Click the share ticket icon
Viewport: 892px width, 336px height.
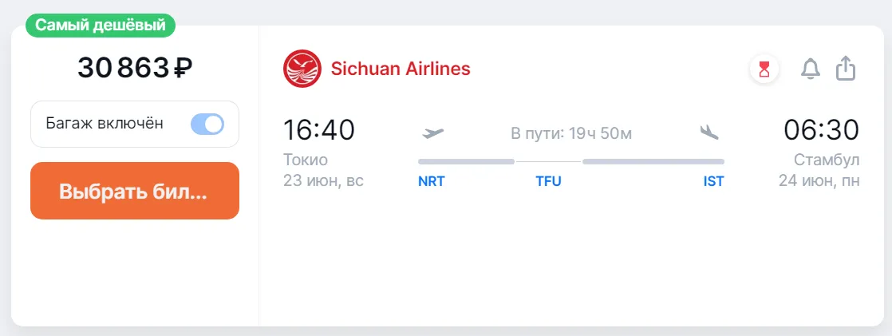coord(846,69)
